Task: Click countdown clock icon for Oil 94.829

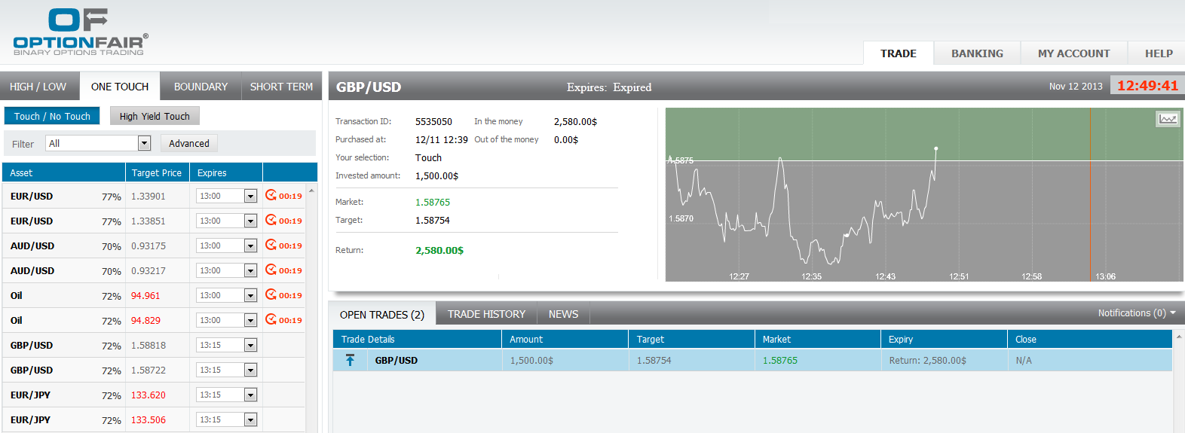Action: click(x=271, y=319)
